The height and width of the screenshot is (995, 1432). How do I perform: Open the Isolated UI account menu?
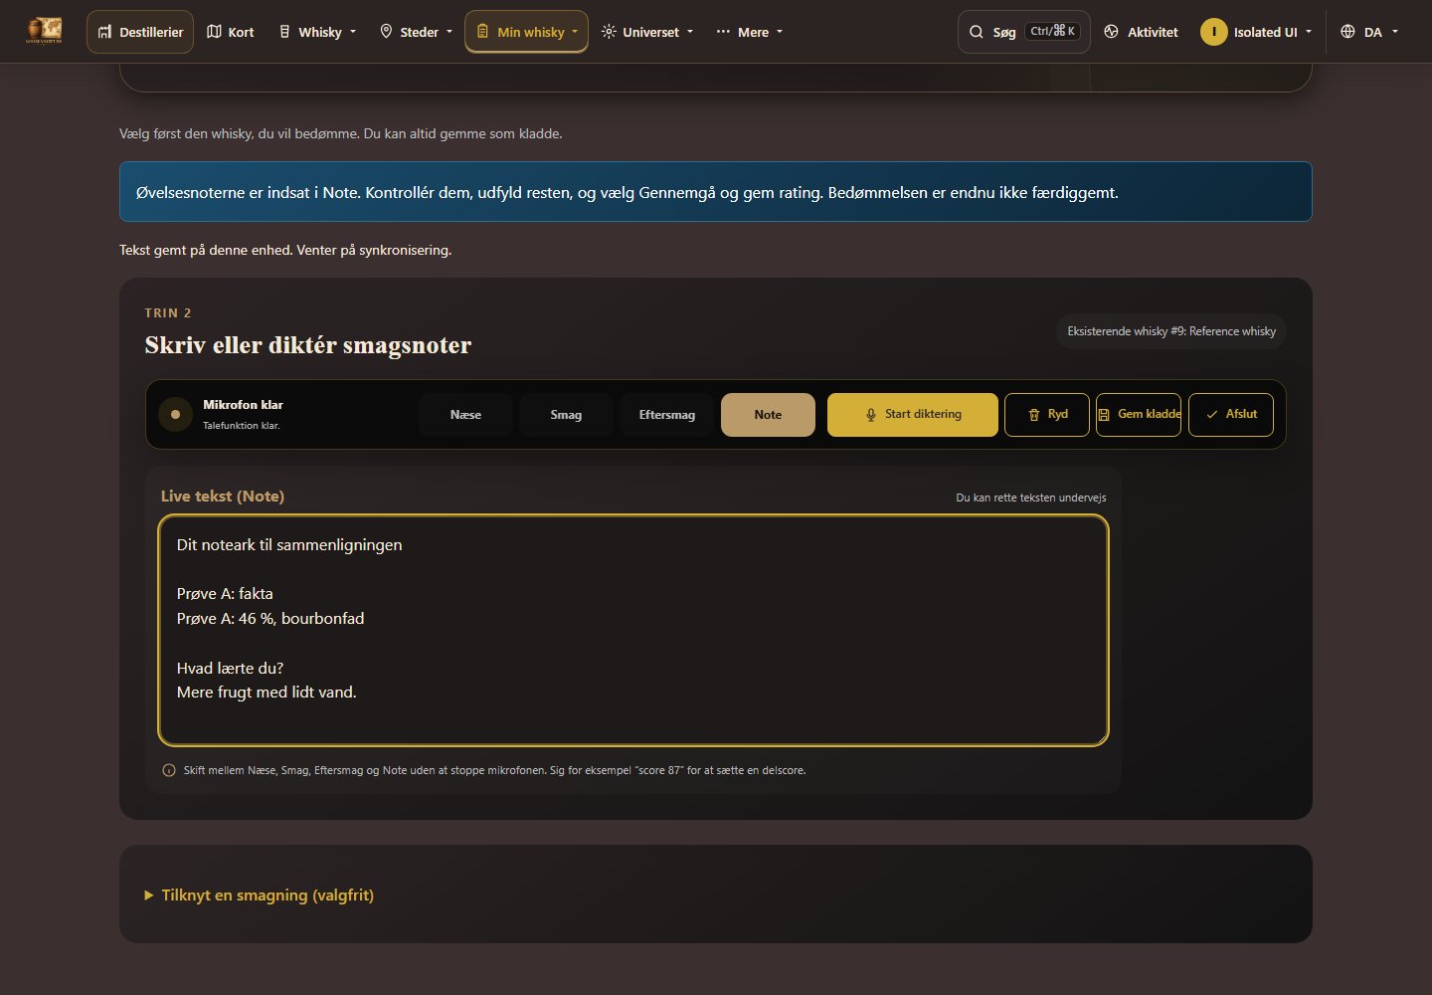(x=1257, y=32)
